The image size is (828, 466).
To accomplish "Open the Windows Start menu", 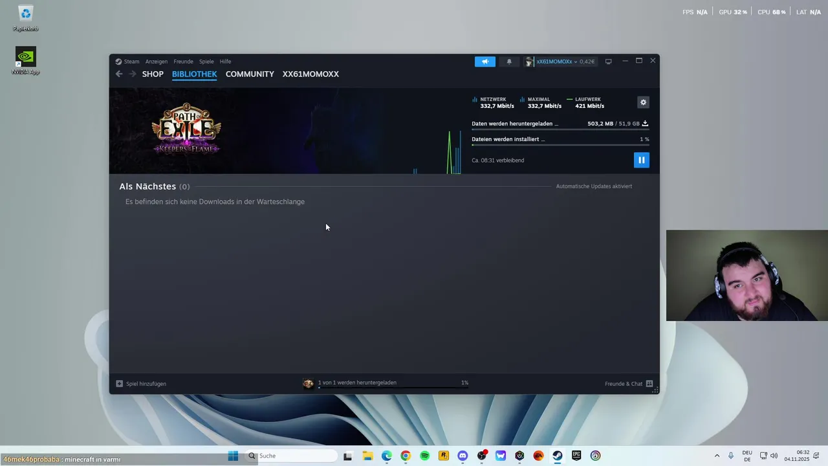I will tap(233, 456).
